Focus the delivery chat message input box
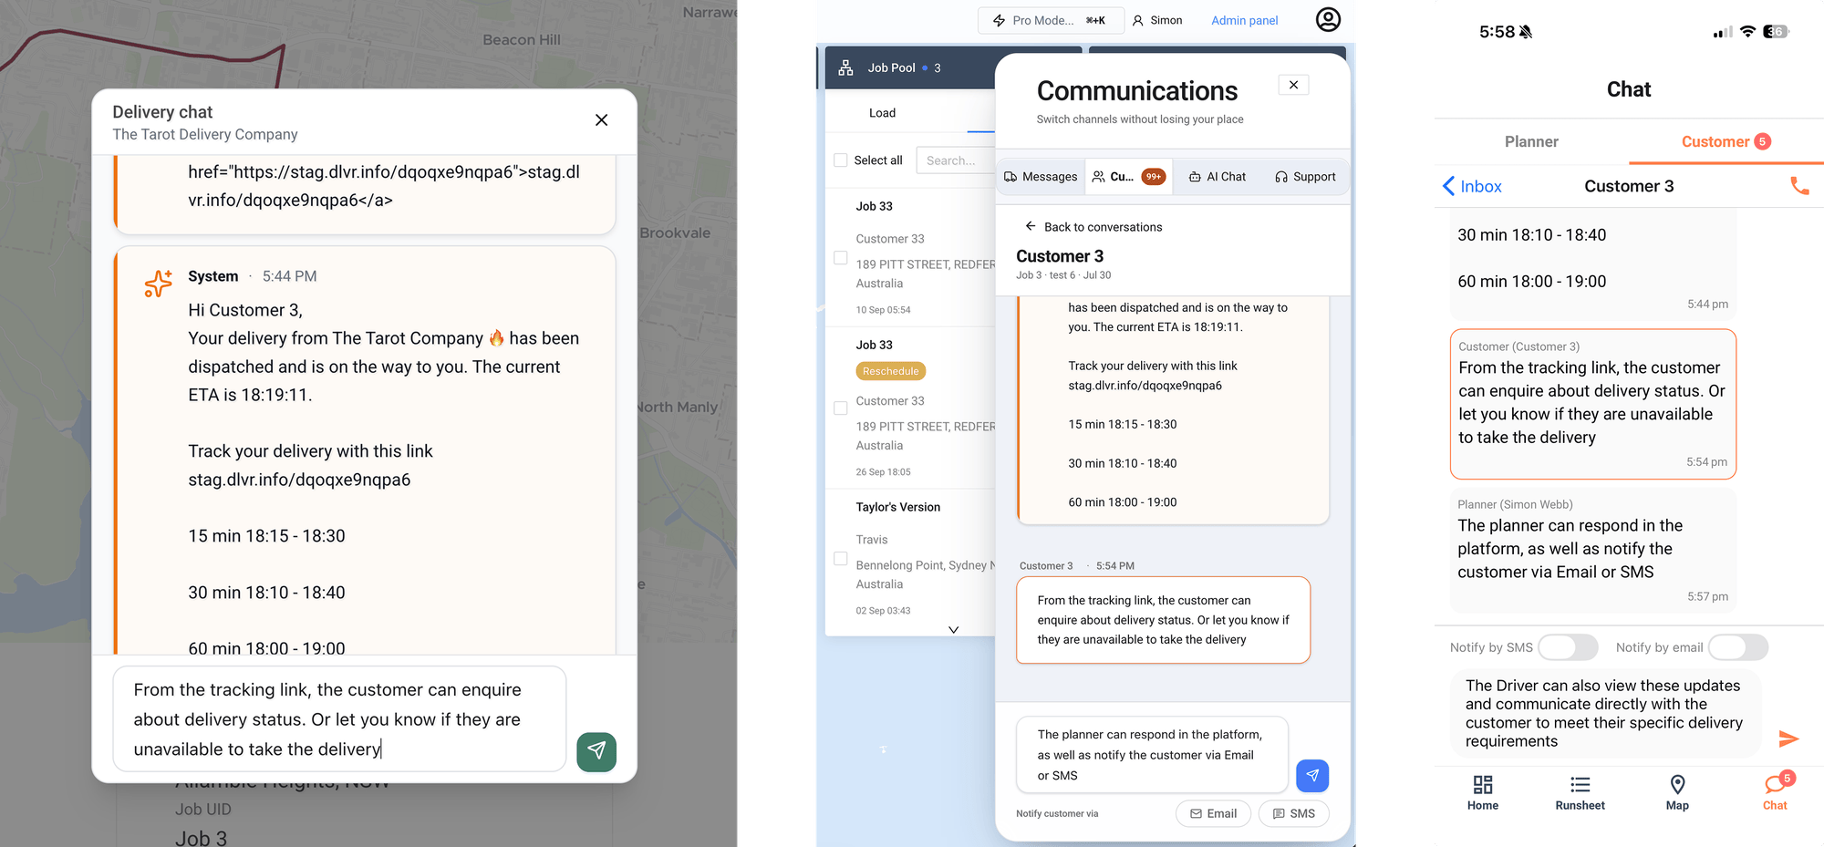The height and width of the screenshot is (847, 1824). tap(339, 719)
